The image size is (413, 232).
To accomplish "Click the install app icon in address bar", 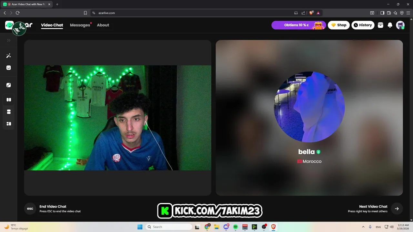I will click(296, 13).
